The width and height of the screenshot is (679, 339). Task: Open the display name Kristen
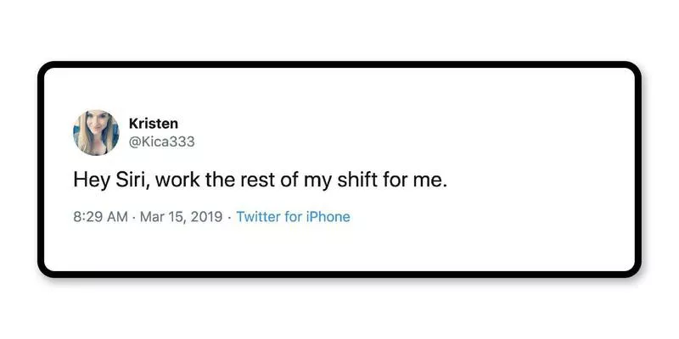[152, 124]
